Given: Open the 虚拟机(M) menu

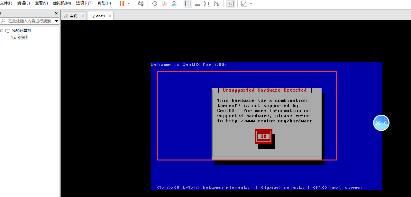Looking at the screenshot, I should tap(62, 3).
